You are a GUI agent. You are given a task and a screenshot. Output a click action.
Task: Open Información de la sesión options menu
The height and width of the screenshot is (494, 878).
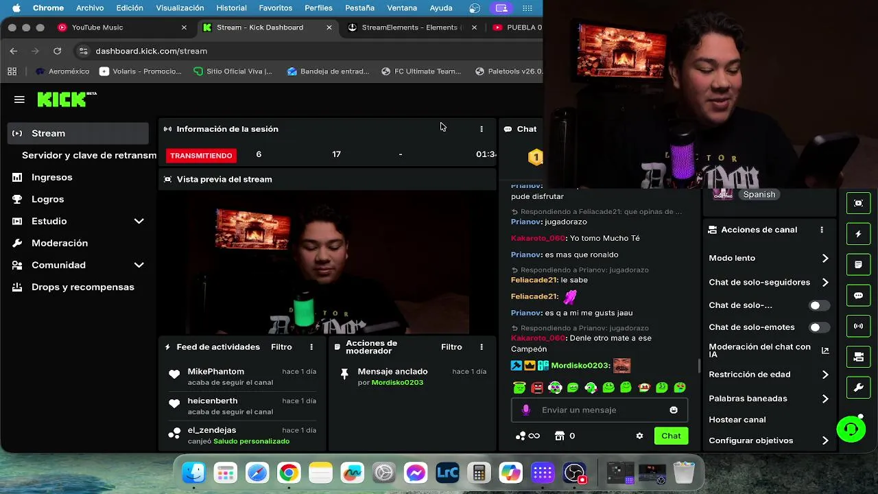[x=482, y=129]
